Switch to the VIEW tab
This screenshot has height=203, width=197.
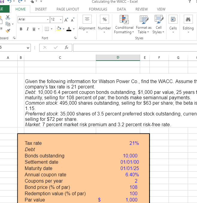161,9
